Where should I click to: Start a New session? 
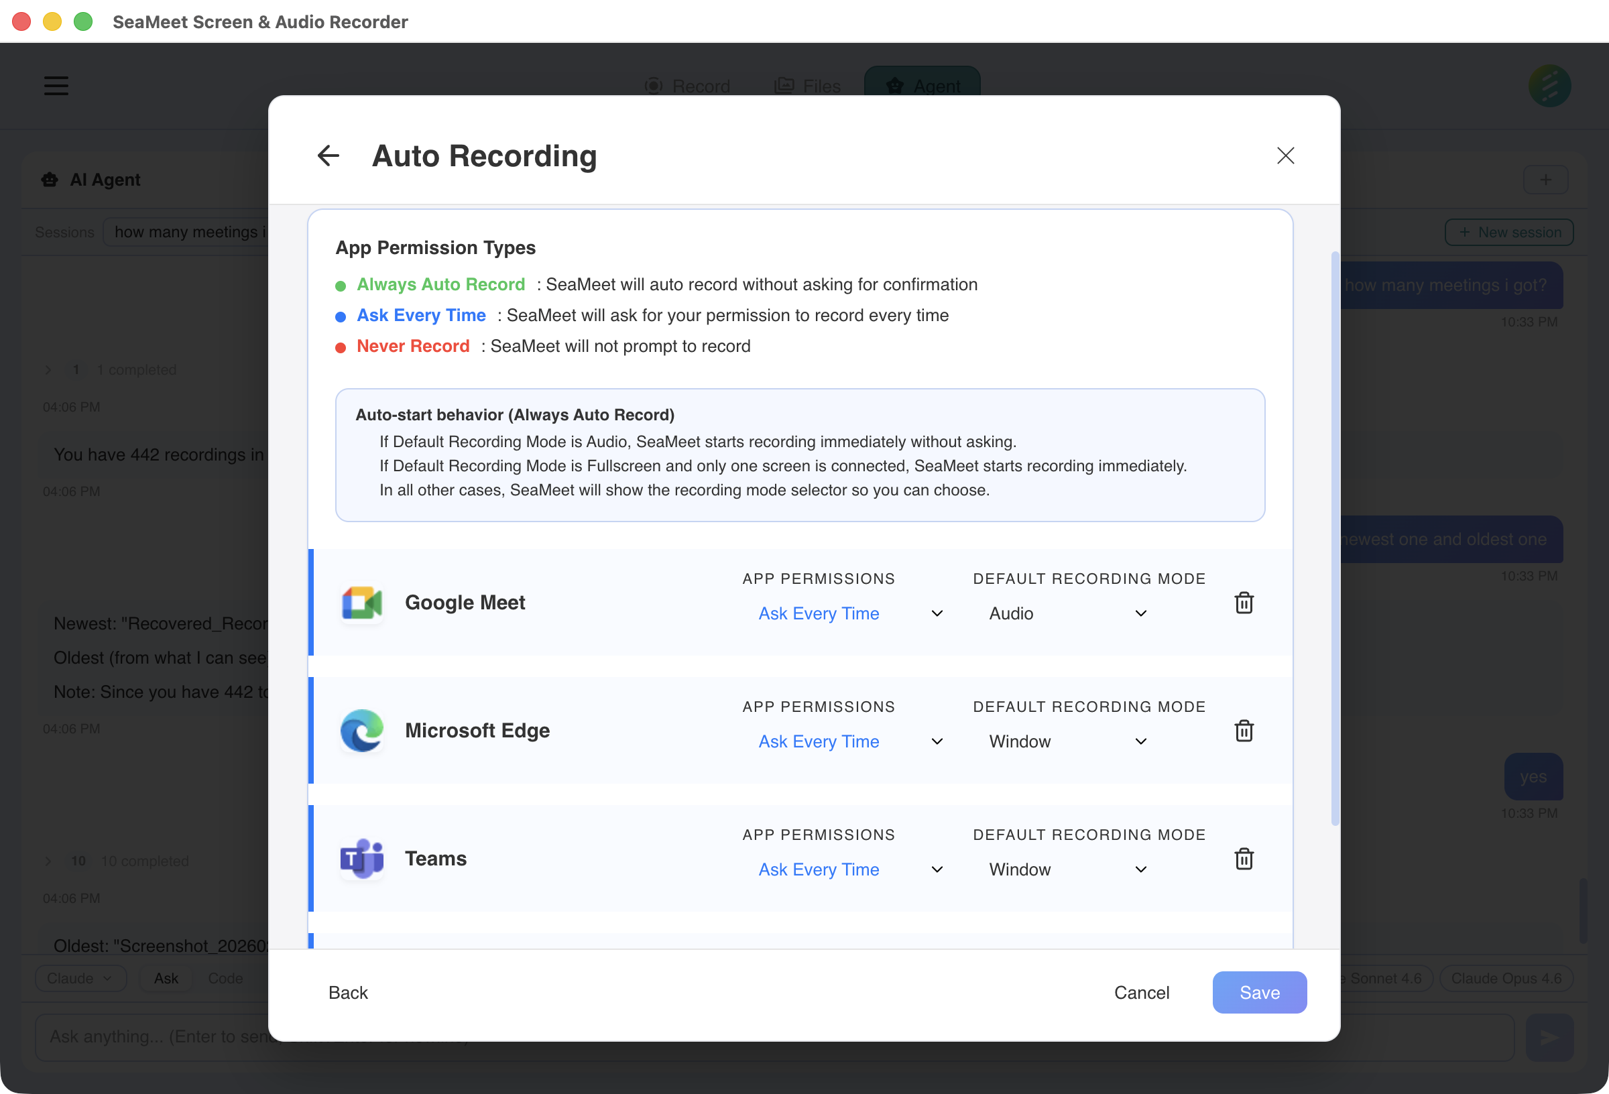click(1509, 232)
